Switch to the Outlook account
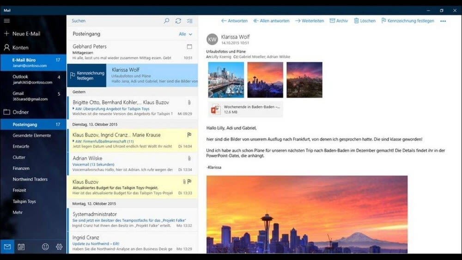 tap(20, 77)
